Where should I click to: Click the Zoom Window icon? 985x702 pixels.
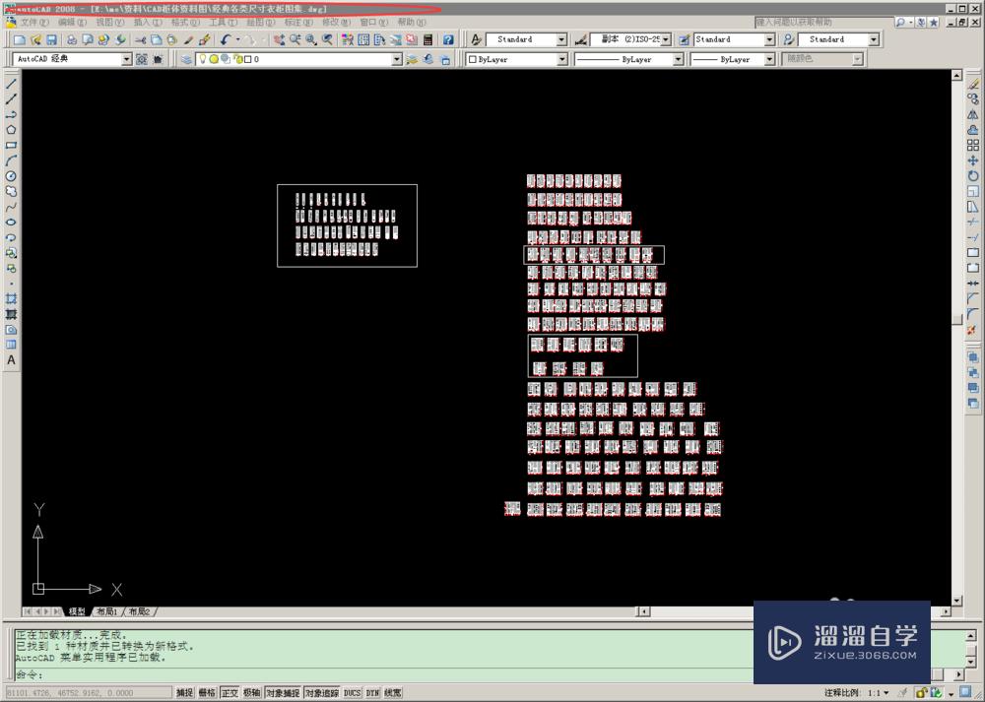pyautogui.click(x=311, y=39)
